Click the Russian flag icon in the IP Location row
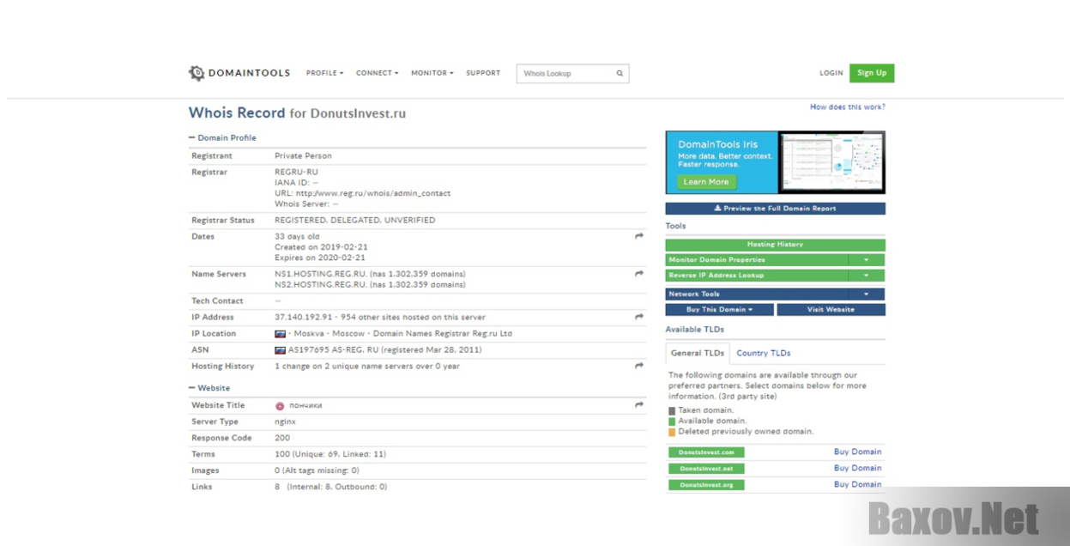Viewport: 1070px width, 546px height. point(280,334)
